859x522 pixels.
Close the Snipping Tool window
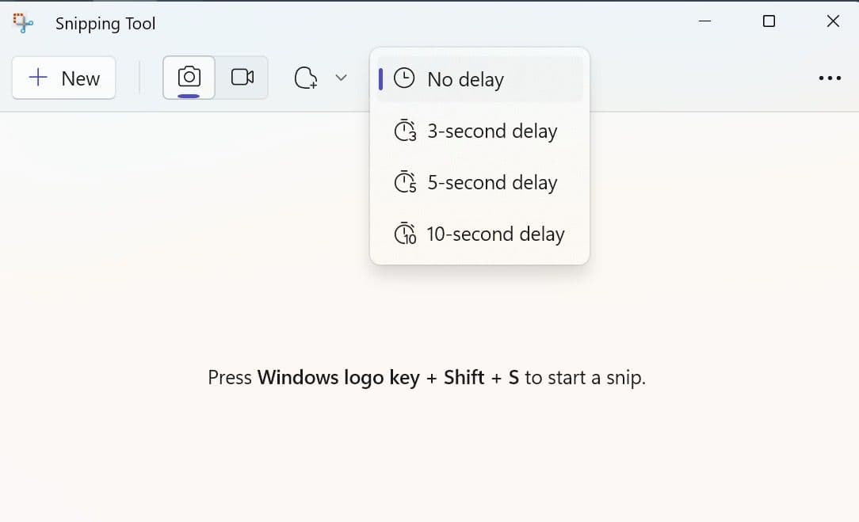click(833, 22)
